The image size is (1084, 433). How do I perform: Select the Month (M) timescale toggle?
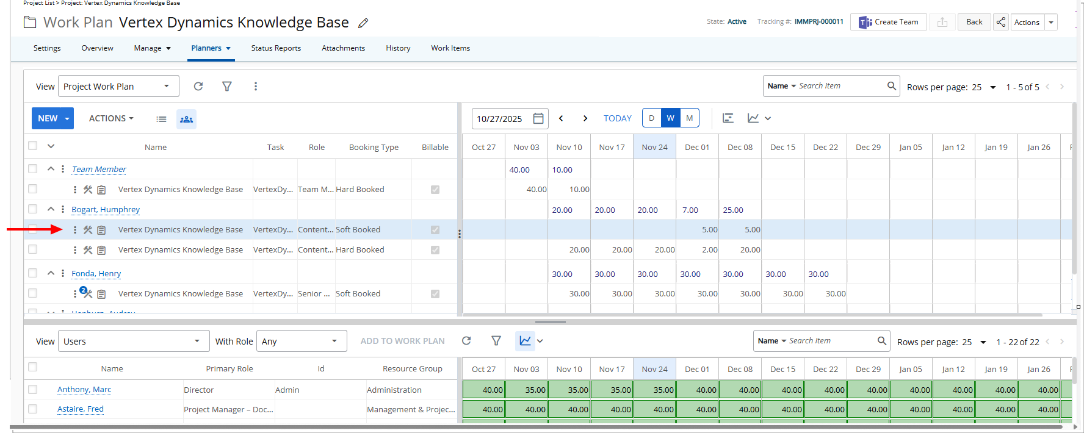point(689,118)
